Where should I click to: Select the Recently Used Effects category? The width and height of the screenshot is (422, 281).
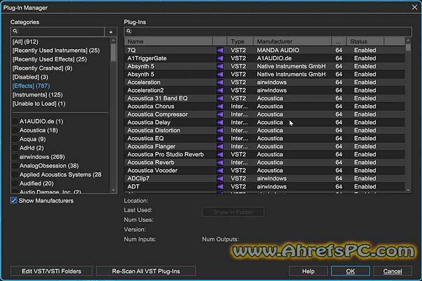(49, 60)
